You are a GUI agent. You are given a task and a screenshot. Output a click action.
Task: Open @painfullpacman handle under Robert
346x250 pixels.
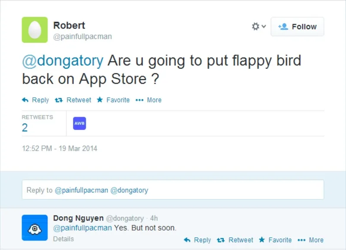coord(83,36)
